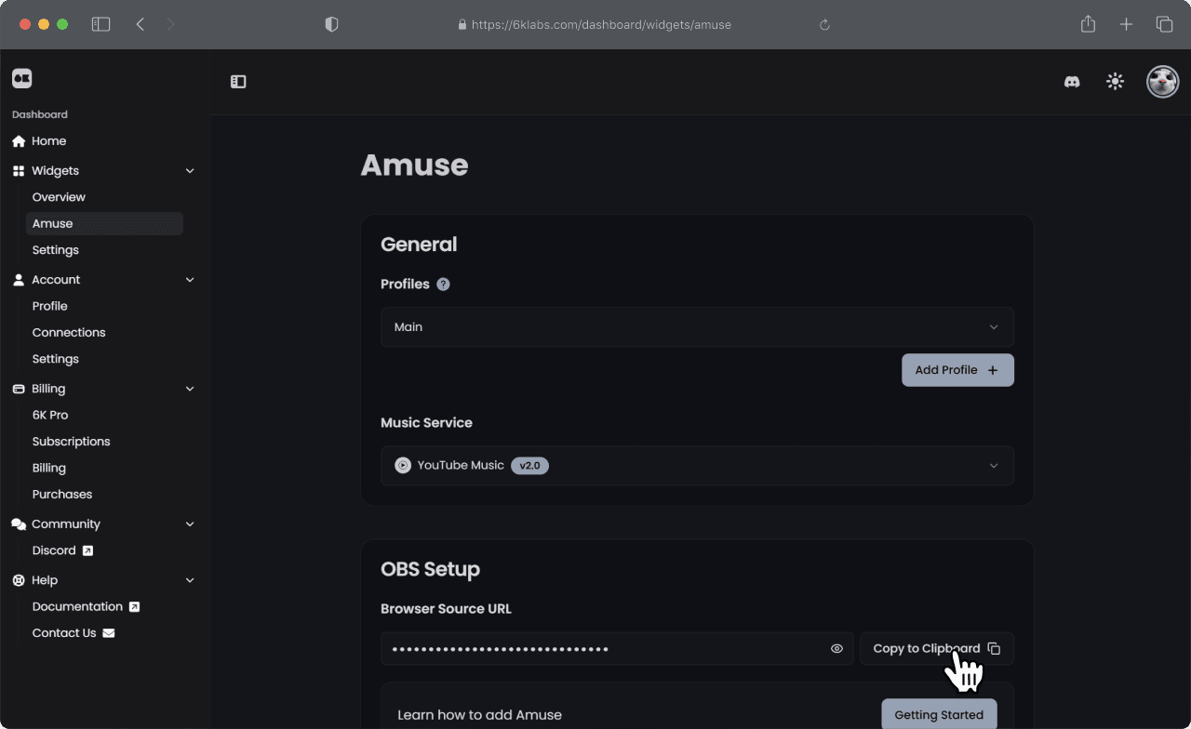Click the Add Profile button
Screen dimensions: 1191x729
(x=957, y=370)
